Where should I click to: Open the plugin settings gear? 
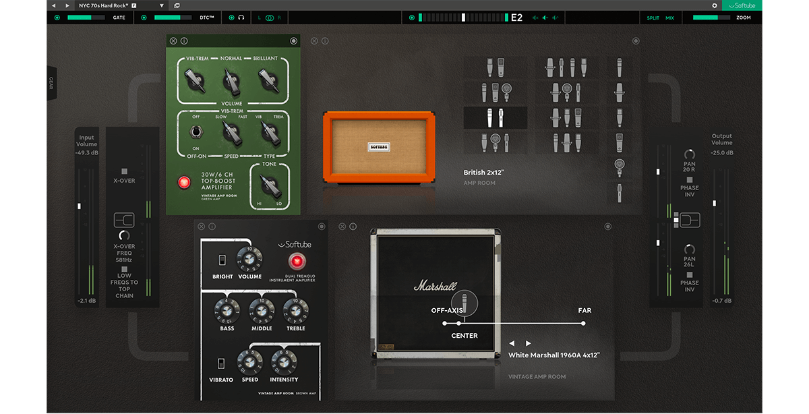[715, 5]
